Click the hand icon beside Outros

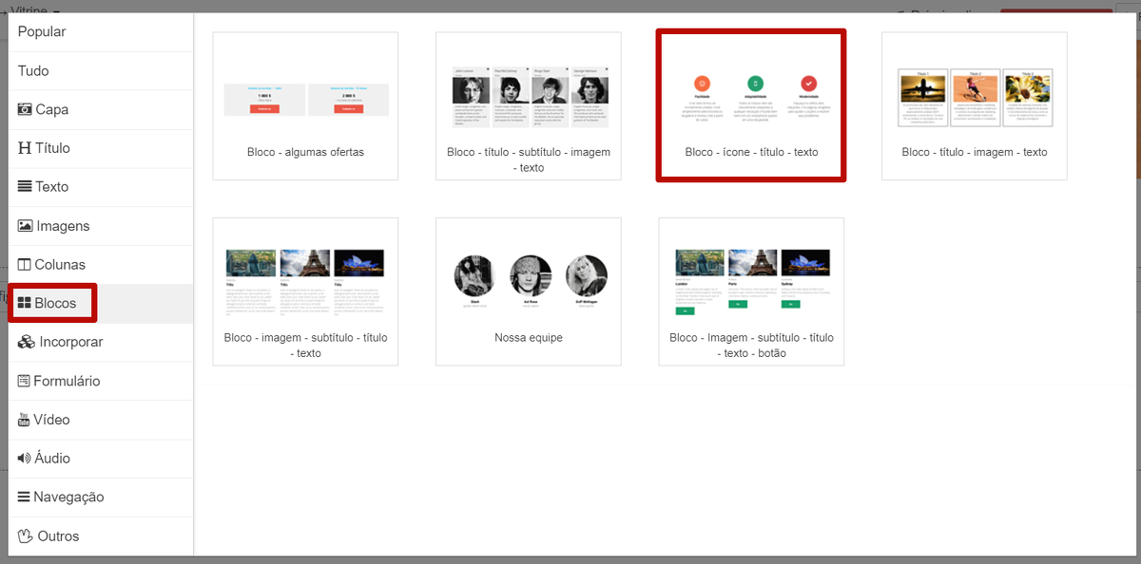[26, 536]
